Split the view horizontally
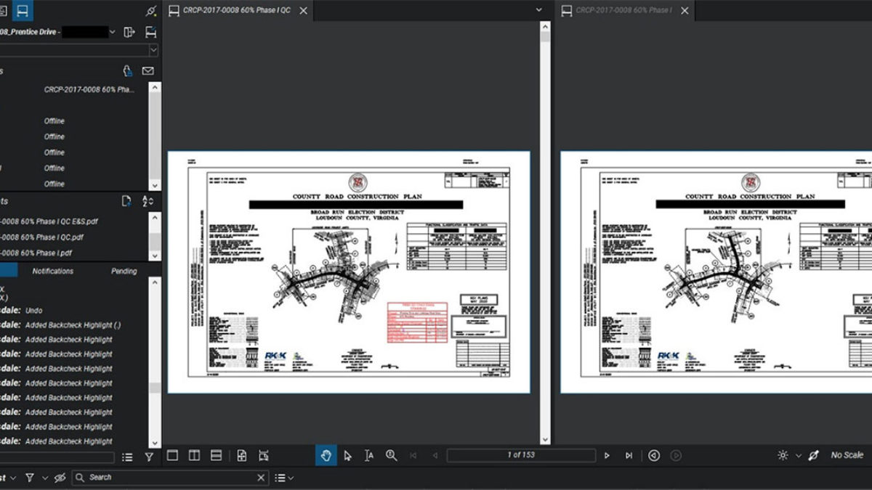The image size is (872, 490). point(216,455)
